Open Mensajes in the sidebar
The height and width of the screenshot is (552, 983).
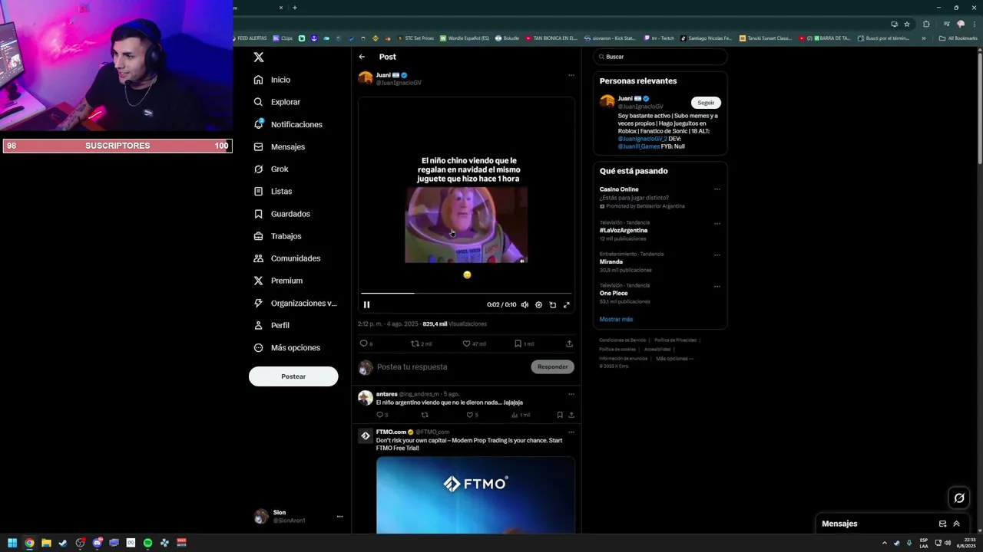pyautogui.click(x=280, y=146)
